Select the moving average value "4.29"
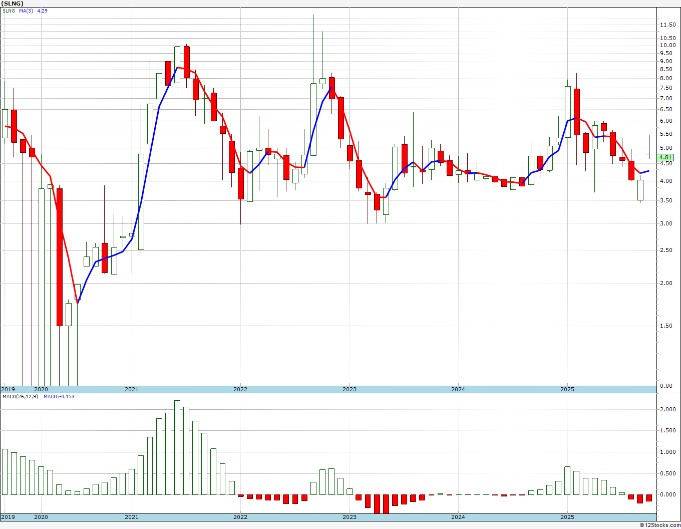681x529 pixels. click(x=42, y=11)
